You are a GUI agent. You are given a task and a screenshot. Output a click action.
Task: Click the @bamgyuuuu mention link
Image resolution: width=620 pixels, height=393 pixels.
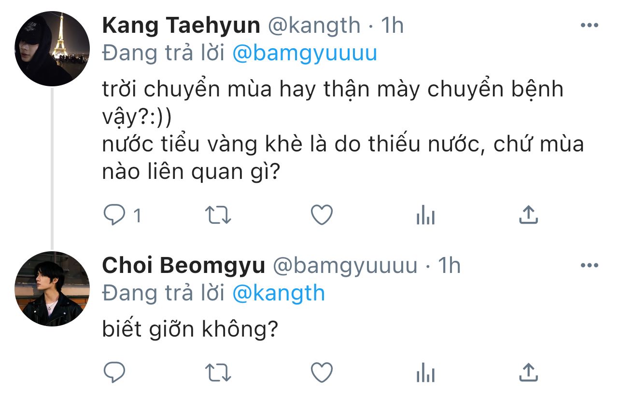tap(305, 54)
